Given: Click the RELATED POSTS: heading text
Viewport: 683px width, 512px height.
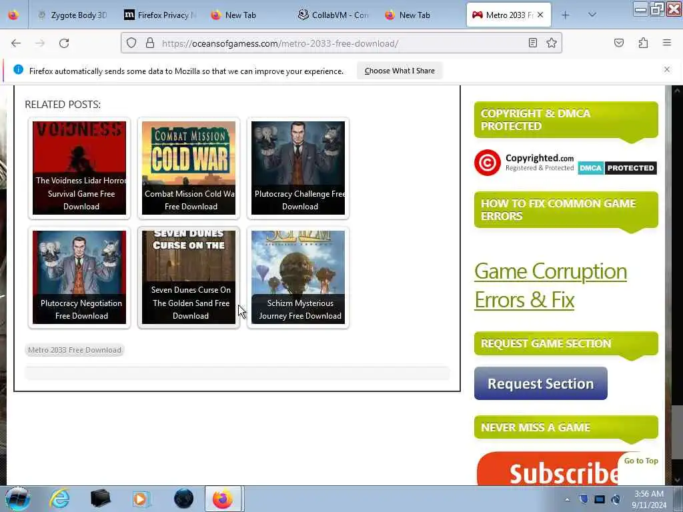Looking at the screenshot, I should coord(63,105).
